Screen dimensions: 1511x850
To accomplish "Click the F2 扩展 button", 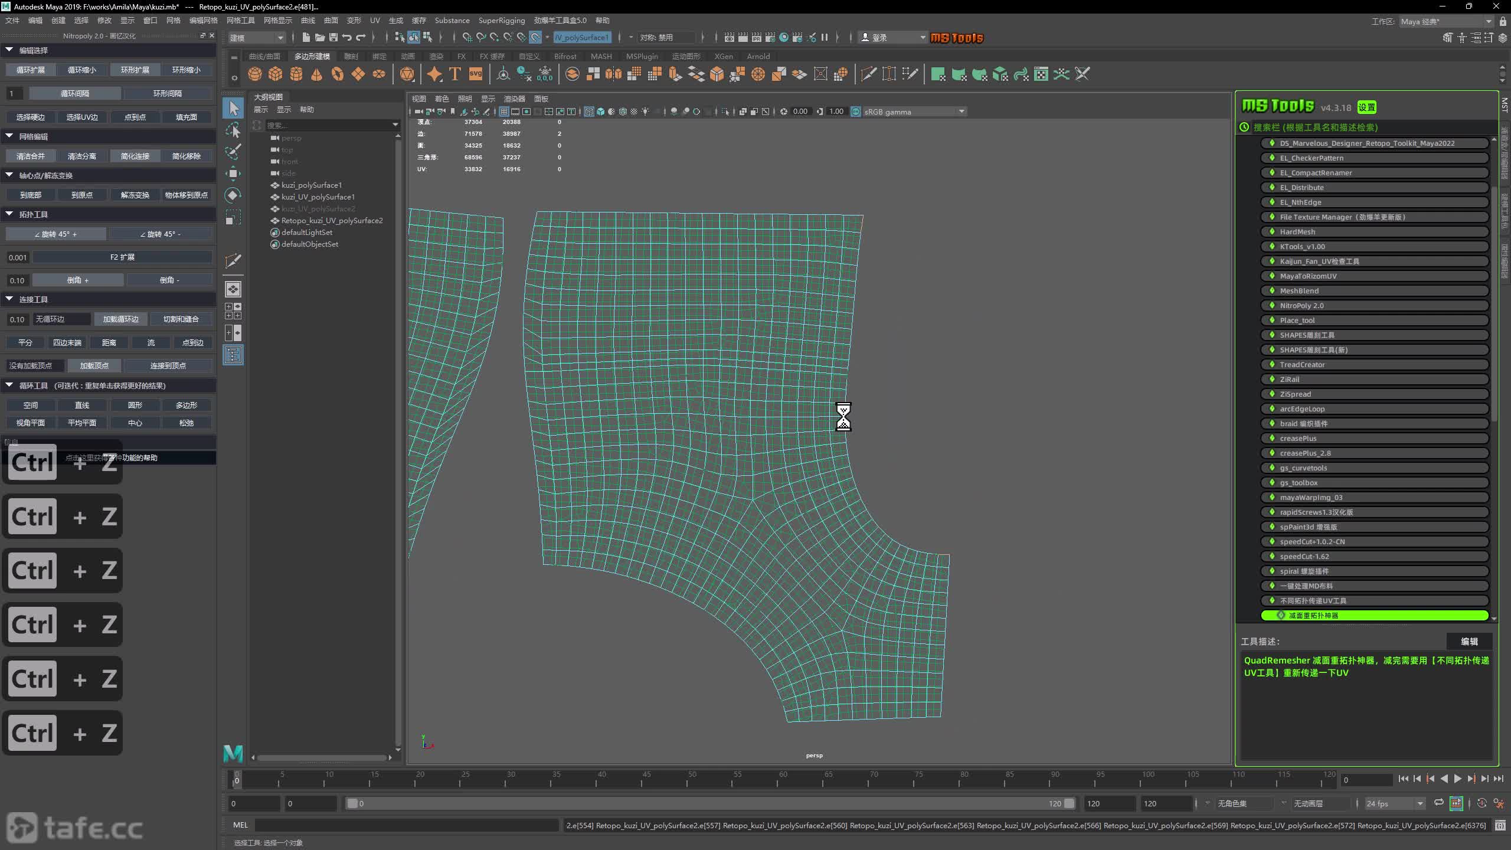I will point(122,257).
